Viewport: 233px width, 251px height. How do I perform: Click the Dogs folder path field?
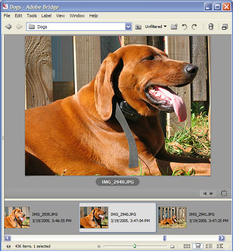tap(79, 27)
